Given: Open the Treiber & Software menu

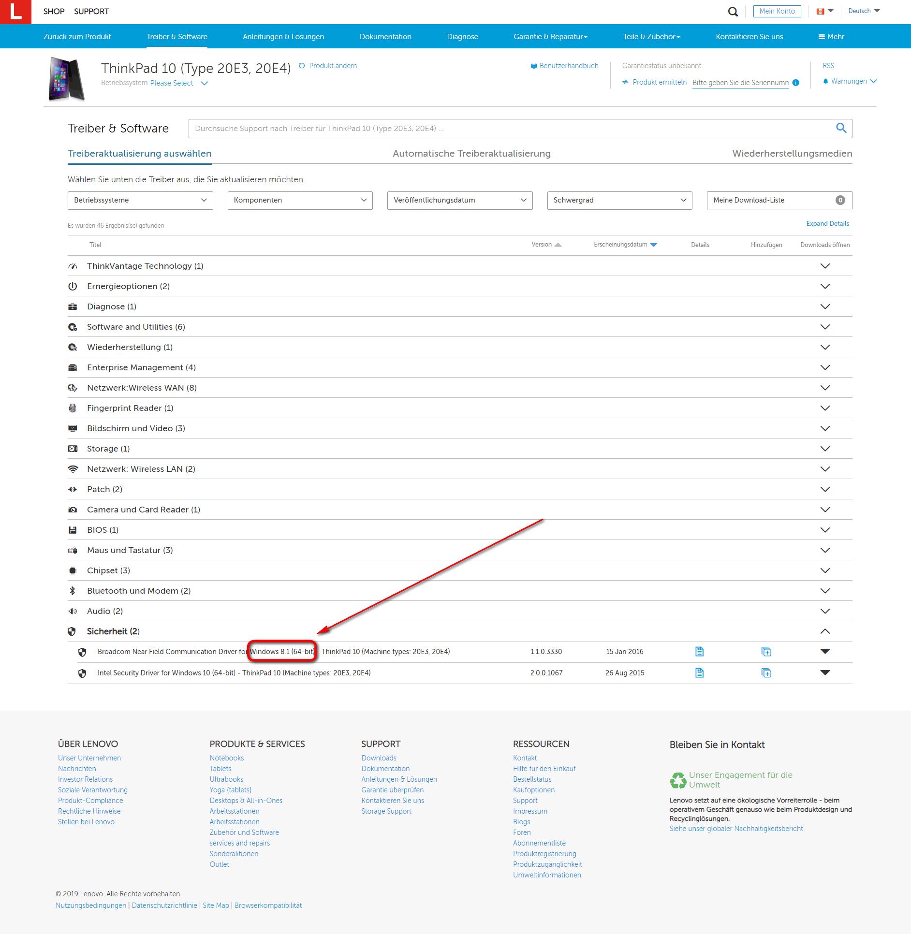Looking at the screenshot, I should (x=177, y=37).
